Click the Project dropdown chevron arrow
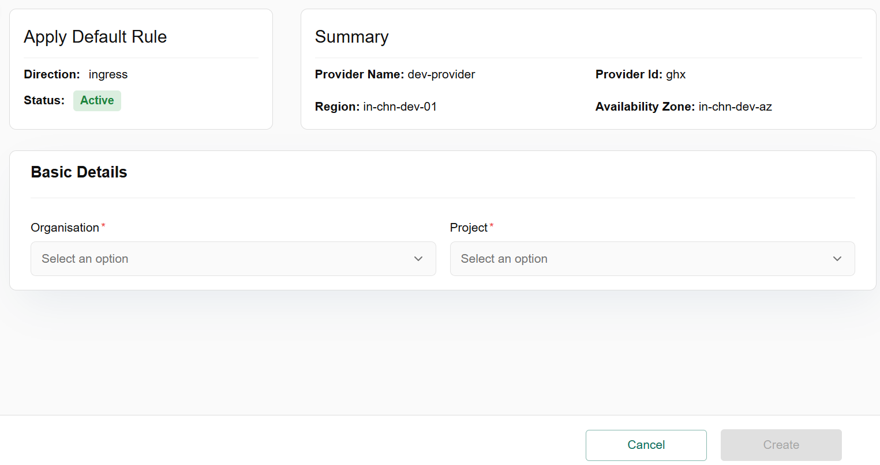 [837, 259]
